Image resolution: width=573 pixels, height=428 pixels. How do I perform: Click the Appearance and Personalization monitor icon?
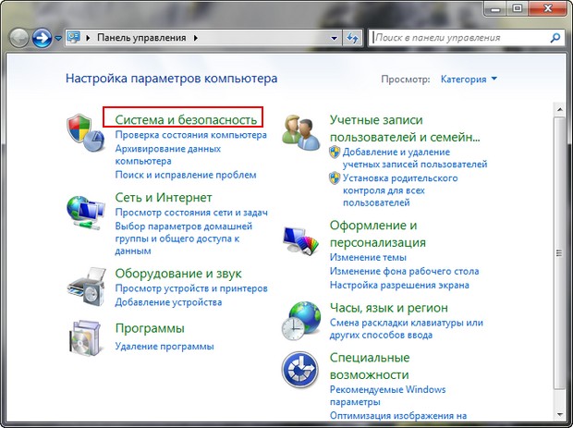[300, 239]
